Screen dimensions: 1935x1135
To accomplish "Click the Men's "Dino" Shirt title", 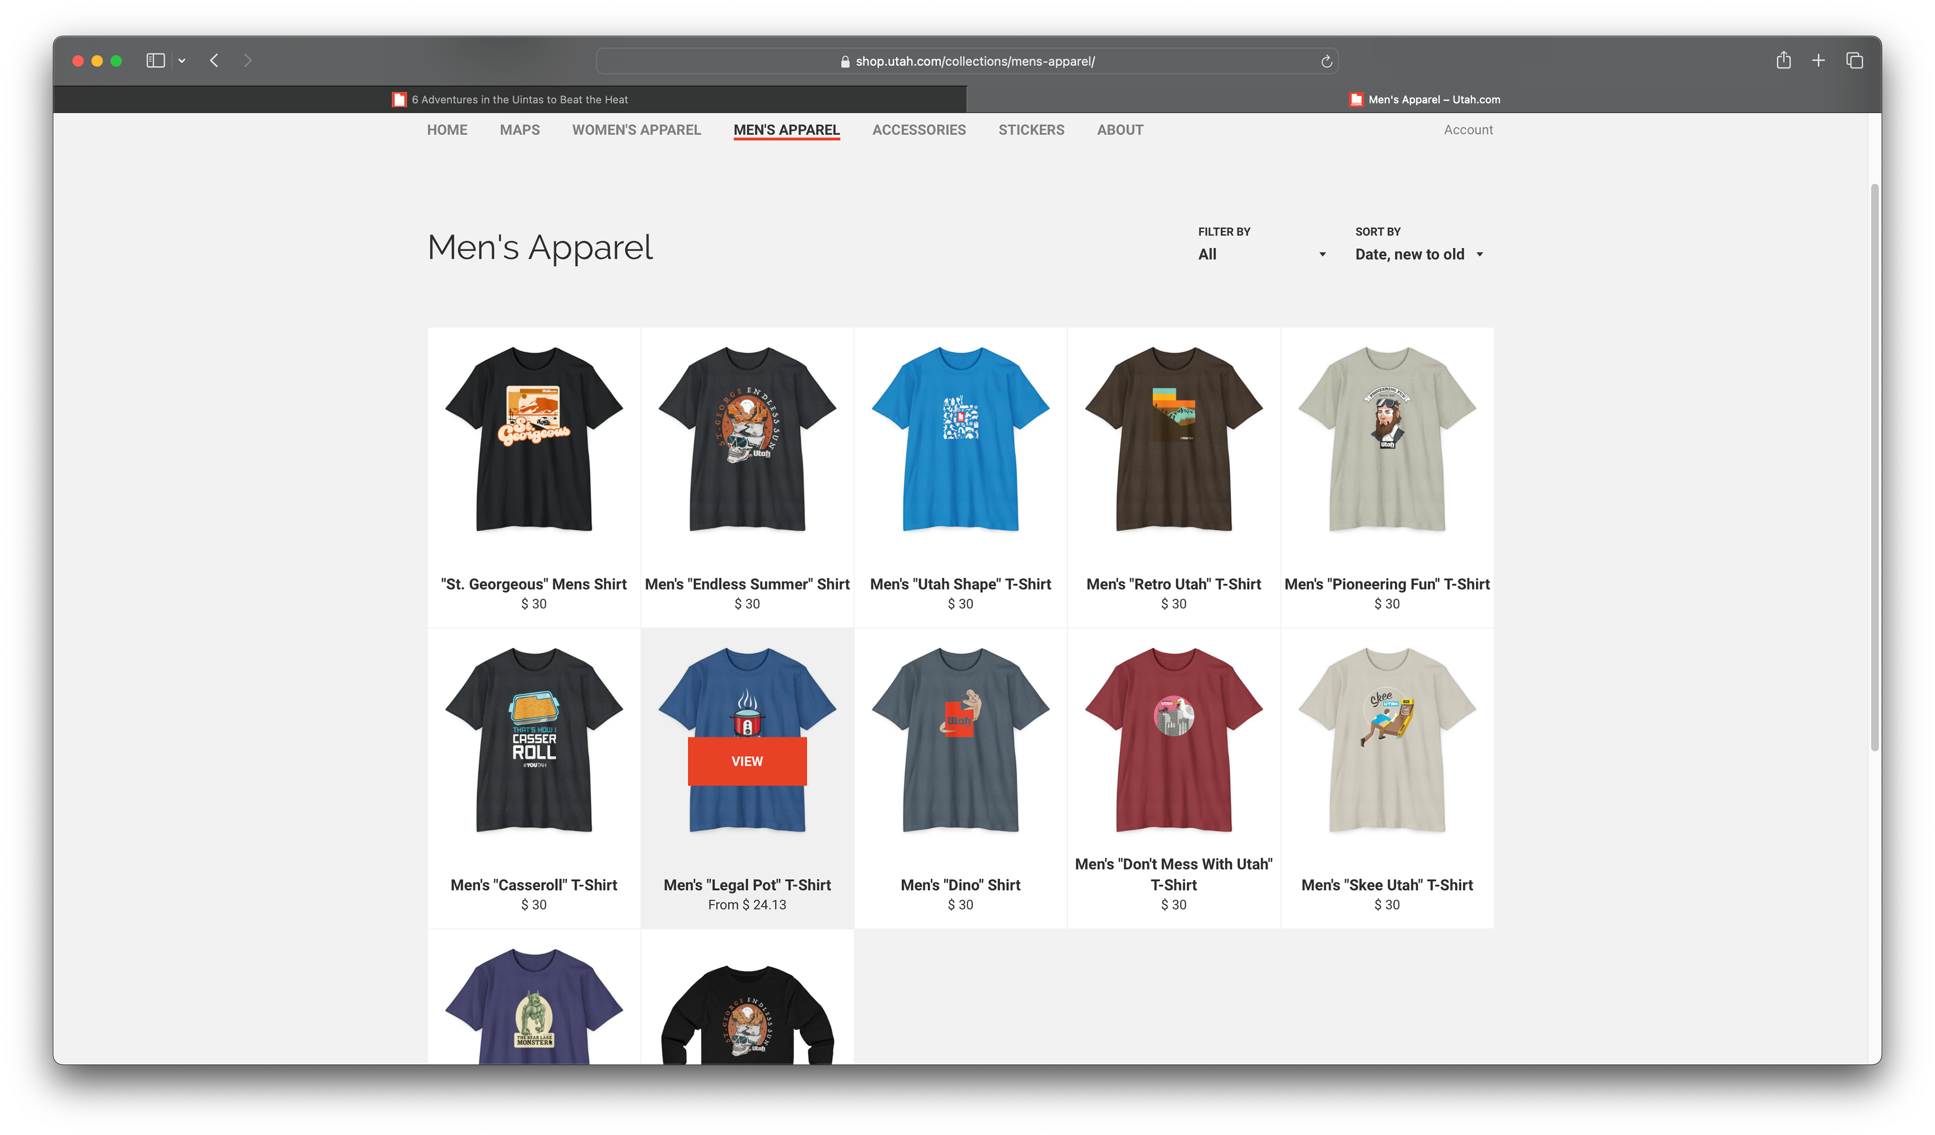I will click(960, 885).
